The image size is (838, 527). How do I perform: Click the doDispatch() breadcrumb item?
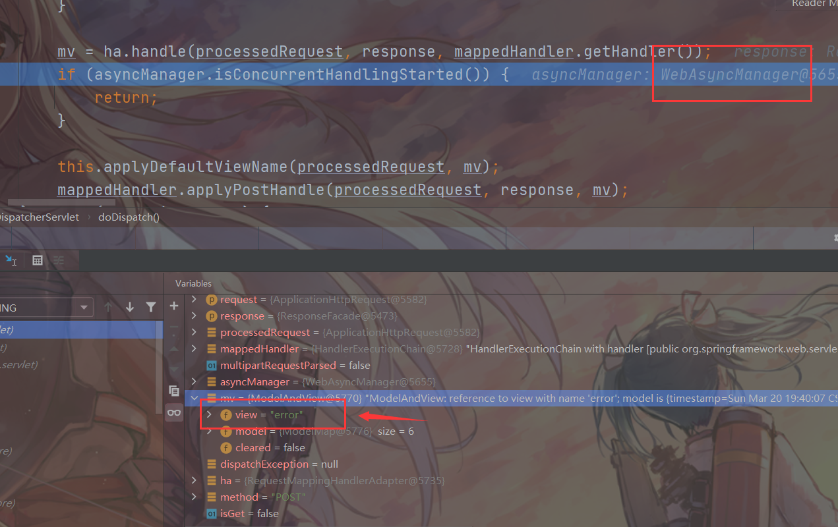click(x=129, y=217)
